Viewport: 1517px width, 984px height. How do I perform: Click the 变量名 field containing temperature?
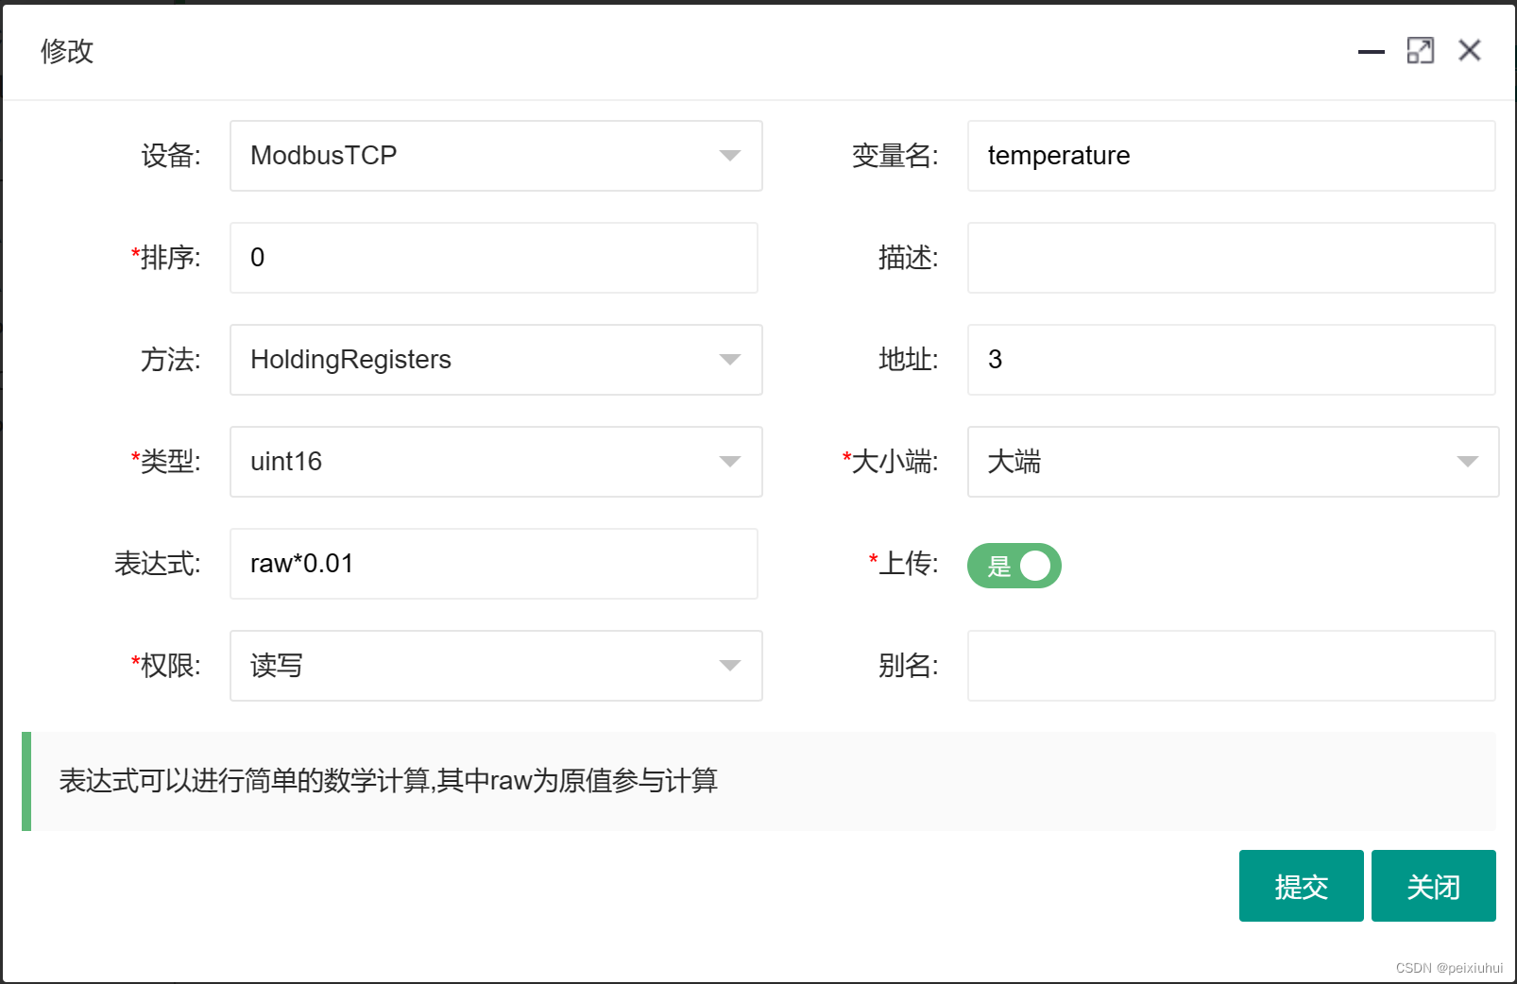click(x=1230, y=156)
